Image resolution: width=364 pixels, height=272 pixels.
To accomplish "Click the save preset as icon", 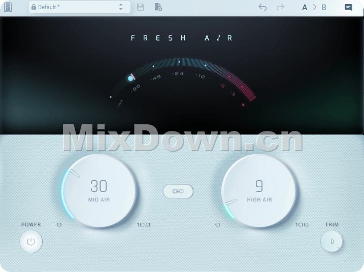I will point(158,7).
